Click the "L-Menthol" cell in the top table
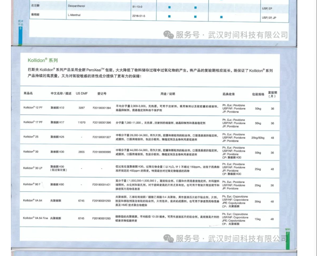 pos(74,15)
